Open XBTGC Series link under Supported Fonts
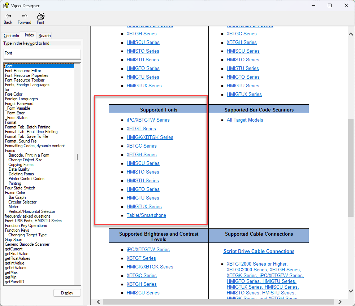The image size is (355, 306). pos(142,146)
